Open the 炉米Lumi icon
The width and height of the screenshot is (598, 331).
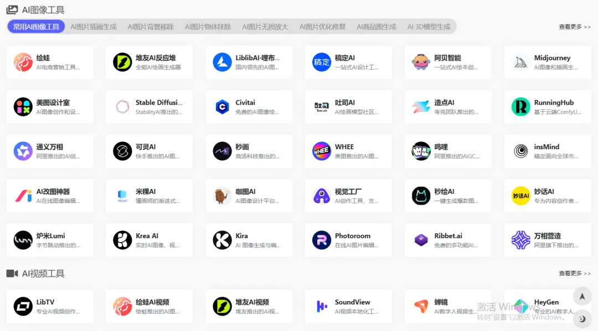coord(23,240)
